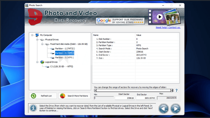Collapse the Fixed hard disk media node
This screenshot has width=210, height=118.
tap(42, 44)
